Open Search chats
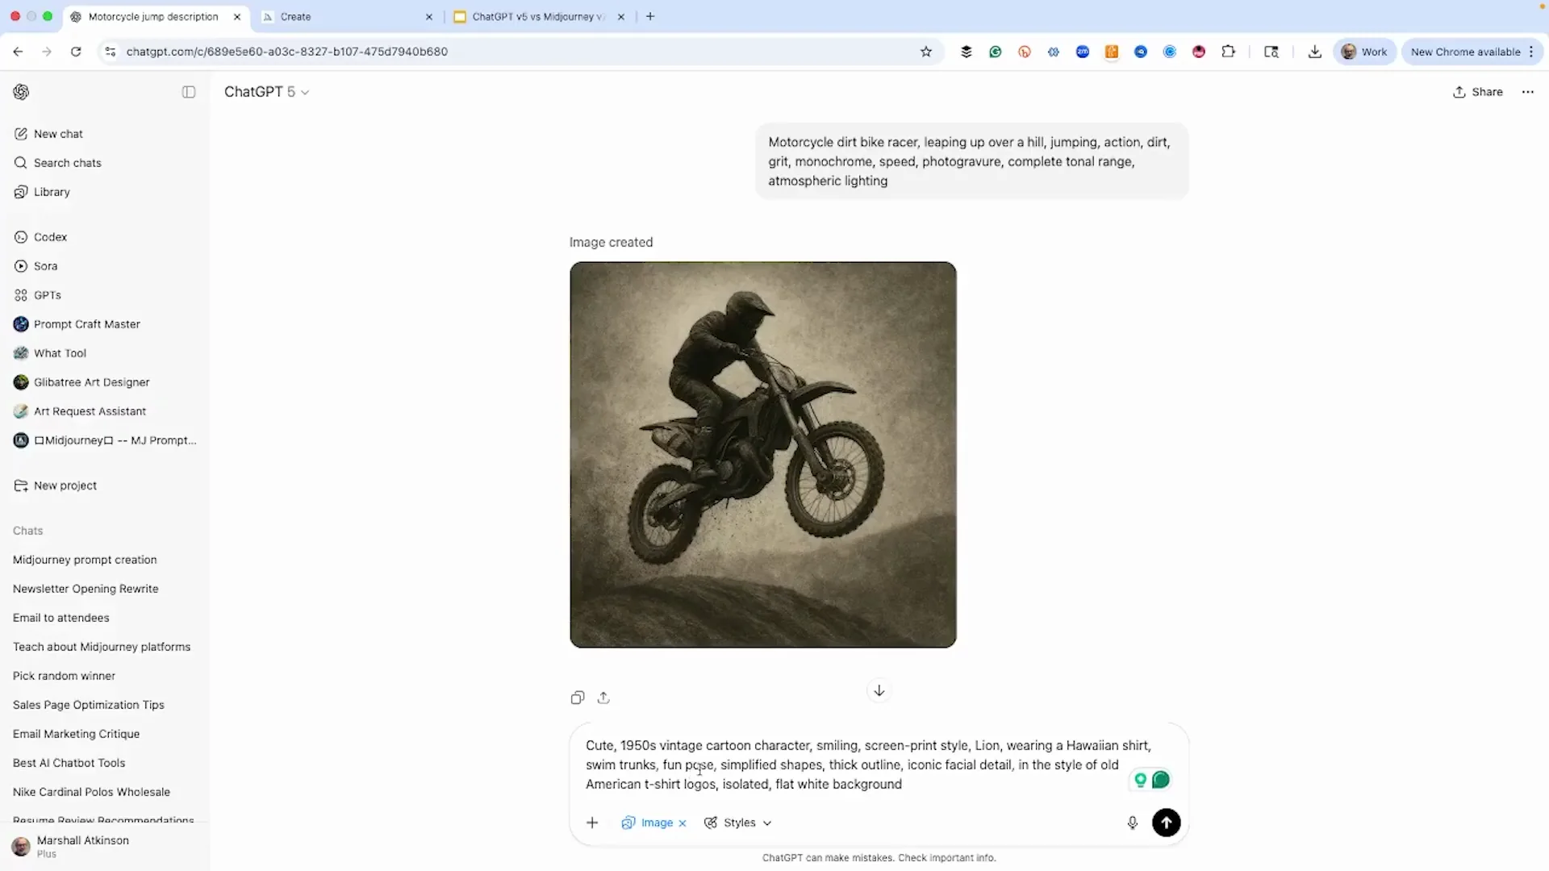The image size is (1549, 871). (66, 163)
